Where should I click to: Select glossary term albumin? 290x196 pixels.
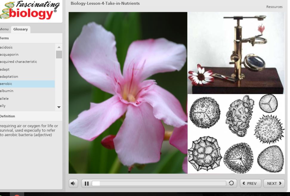pos(27,91)
